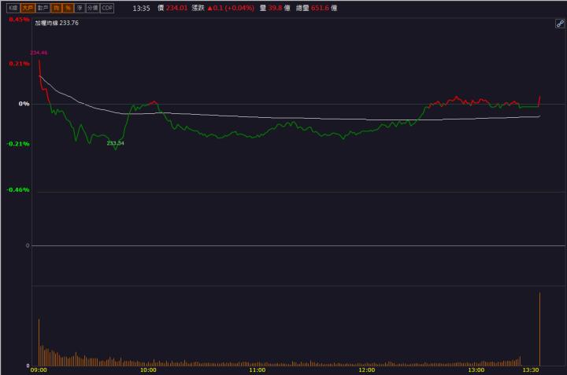Select the 散戶 retail investor button
This screenshot has width=567, height=375.
(x=43, y=7)
